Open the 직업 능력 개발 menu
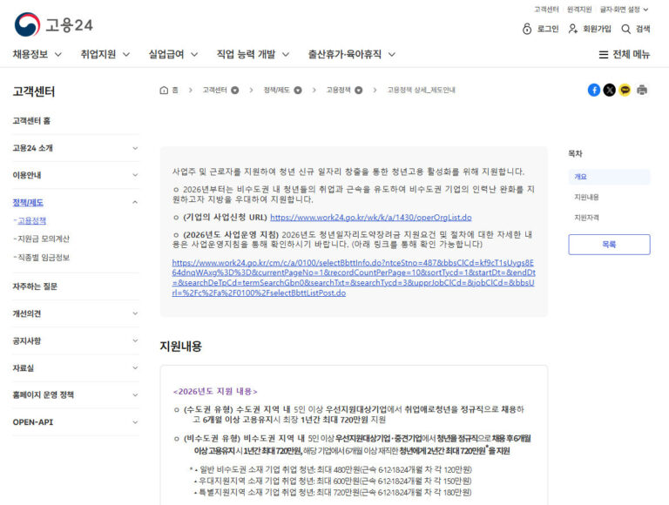 pos(253,54)
